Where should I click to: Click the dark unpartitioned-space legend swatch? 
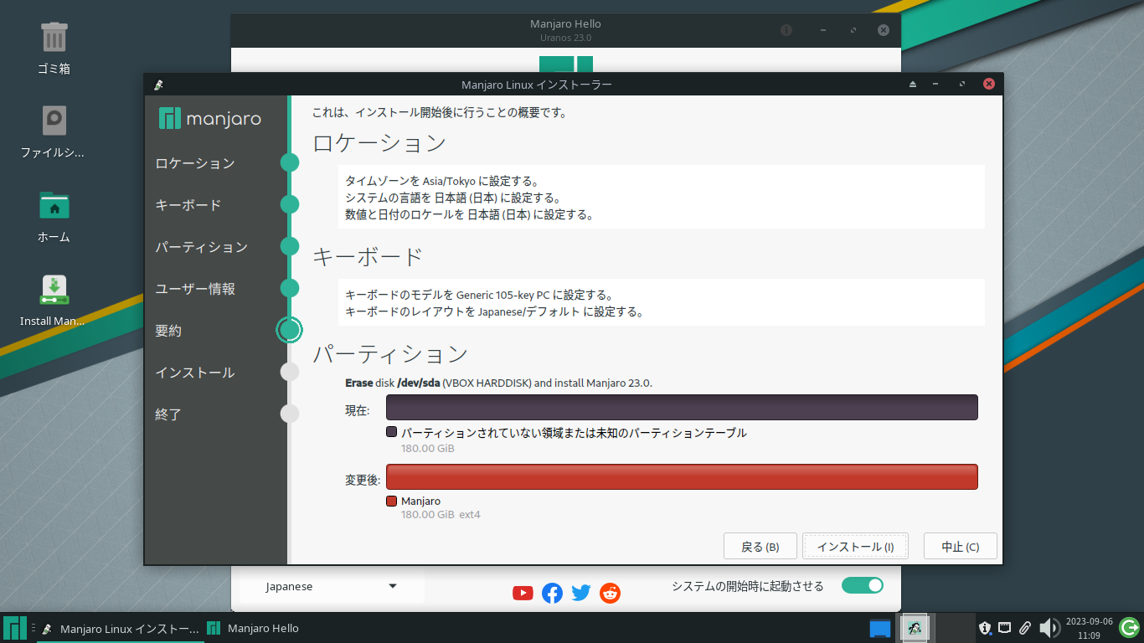pos(391,433)
